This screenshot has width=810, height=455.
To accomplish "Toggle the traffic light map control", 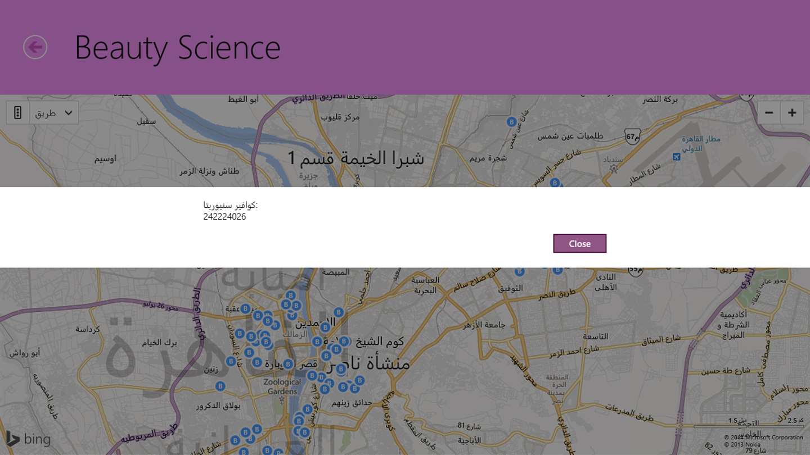I will 17,113.
